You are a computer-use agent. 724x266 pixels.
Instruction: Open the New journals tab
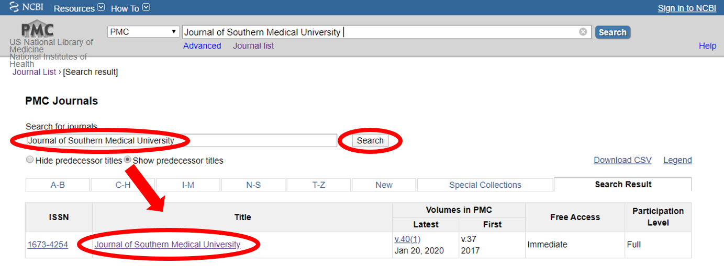384,185
